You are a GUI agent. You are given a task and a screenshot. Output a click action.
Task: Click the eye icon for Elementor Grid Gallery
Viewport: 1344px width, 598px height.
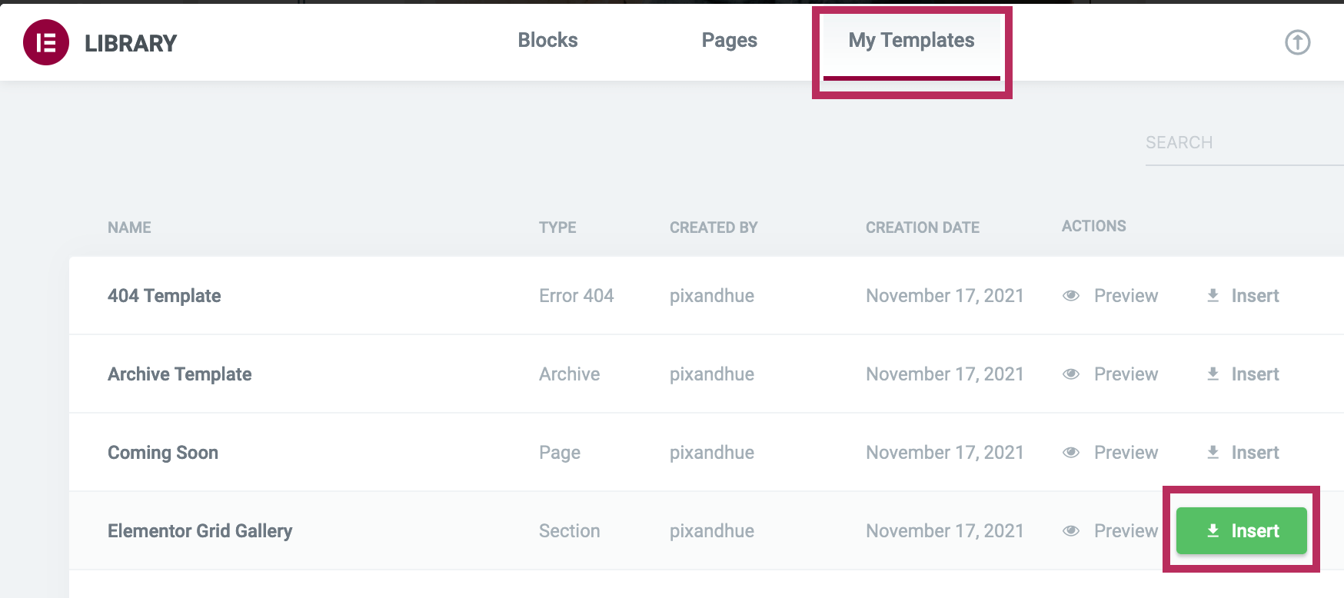click(x=1071, y=531)
